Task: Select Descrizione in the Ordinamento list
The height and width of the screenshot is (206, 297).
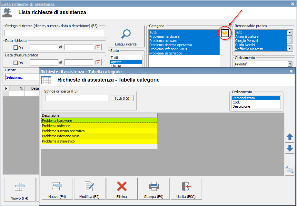Action: pyautogui.click(x=241, y=106)
